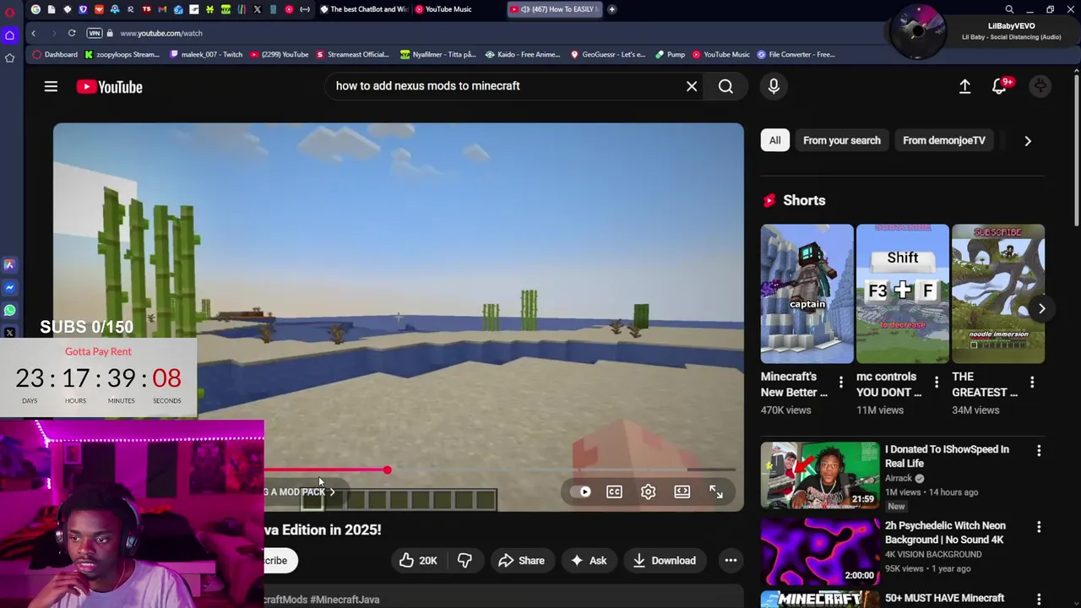Select the All filter chip
The height and width of the screenshot is (608, 1081).
[774, 140]
